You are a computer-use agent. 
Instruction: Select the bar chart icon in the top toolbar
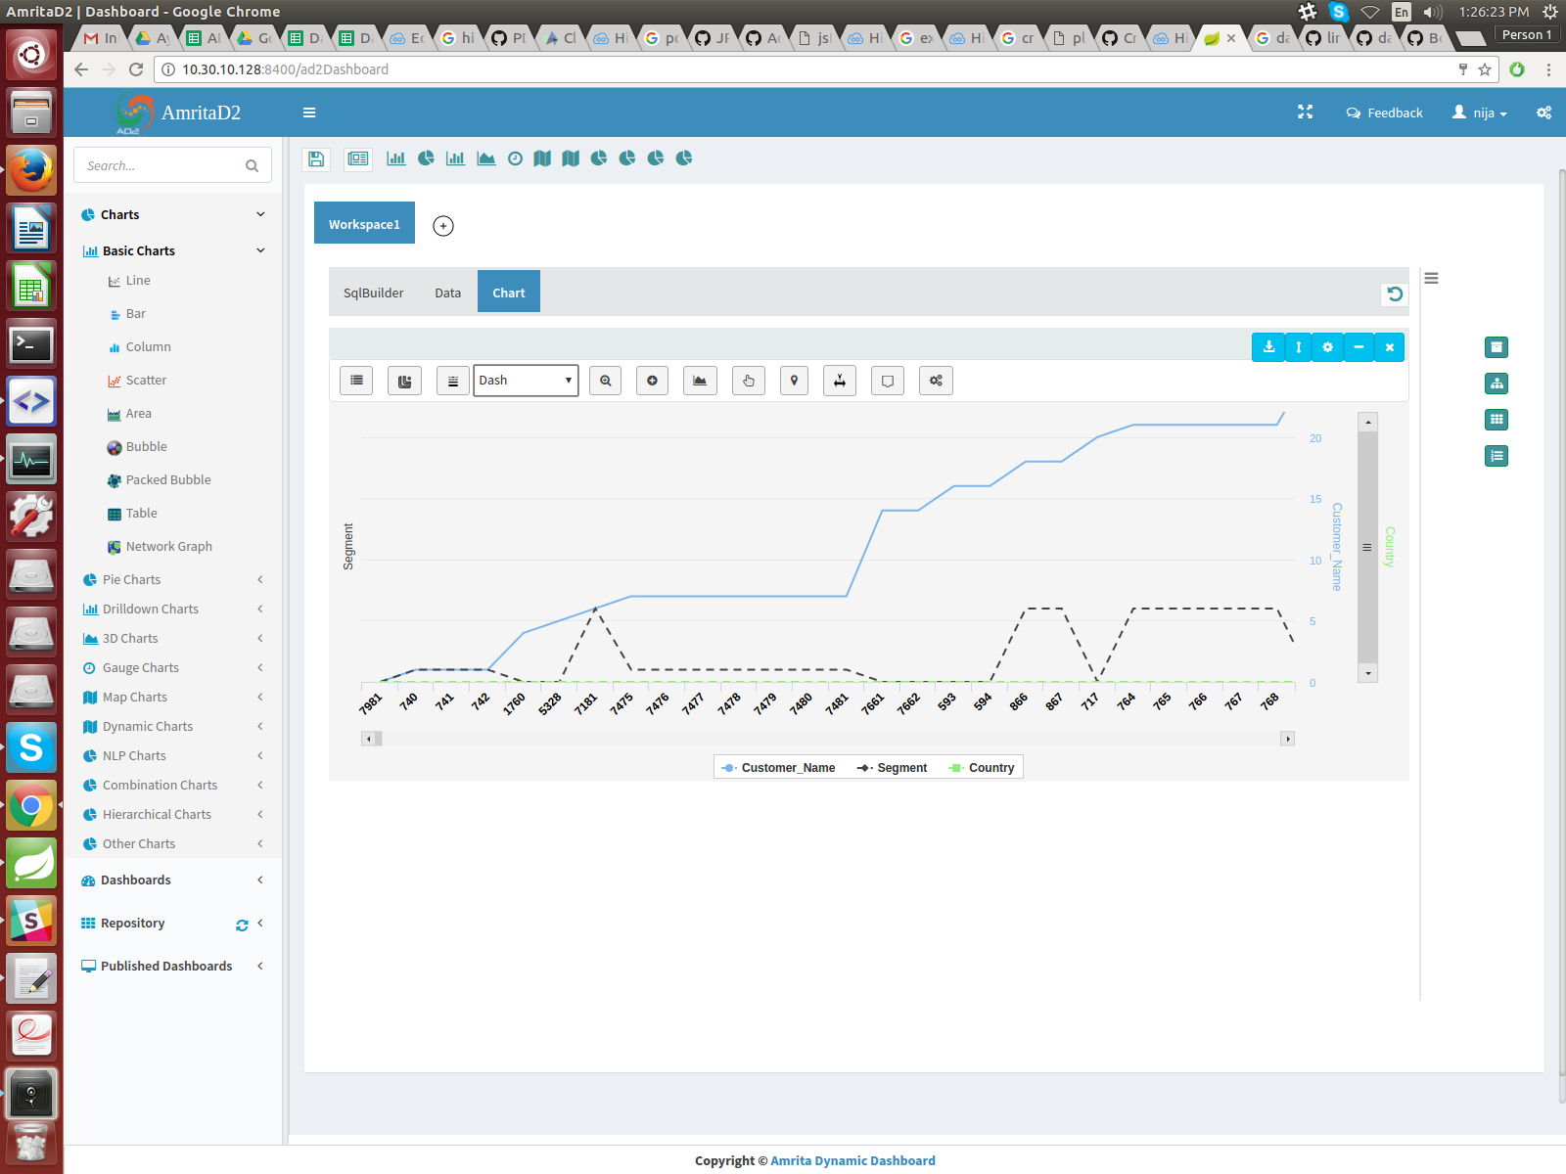click(395, 158)
